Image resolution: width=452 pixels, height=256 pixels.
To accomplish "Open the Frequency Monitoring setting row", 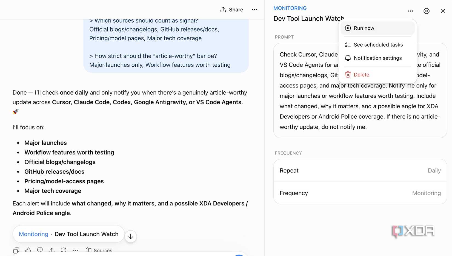I will point(360,193).
